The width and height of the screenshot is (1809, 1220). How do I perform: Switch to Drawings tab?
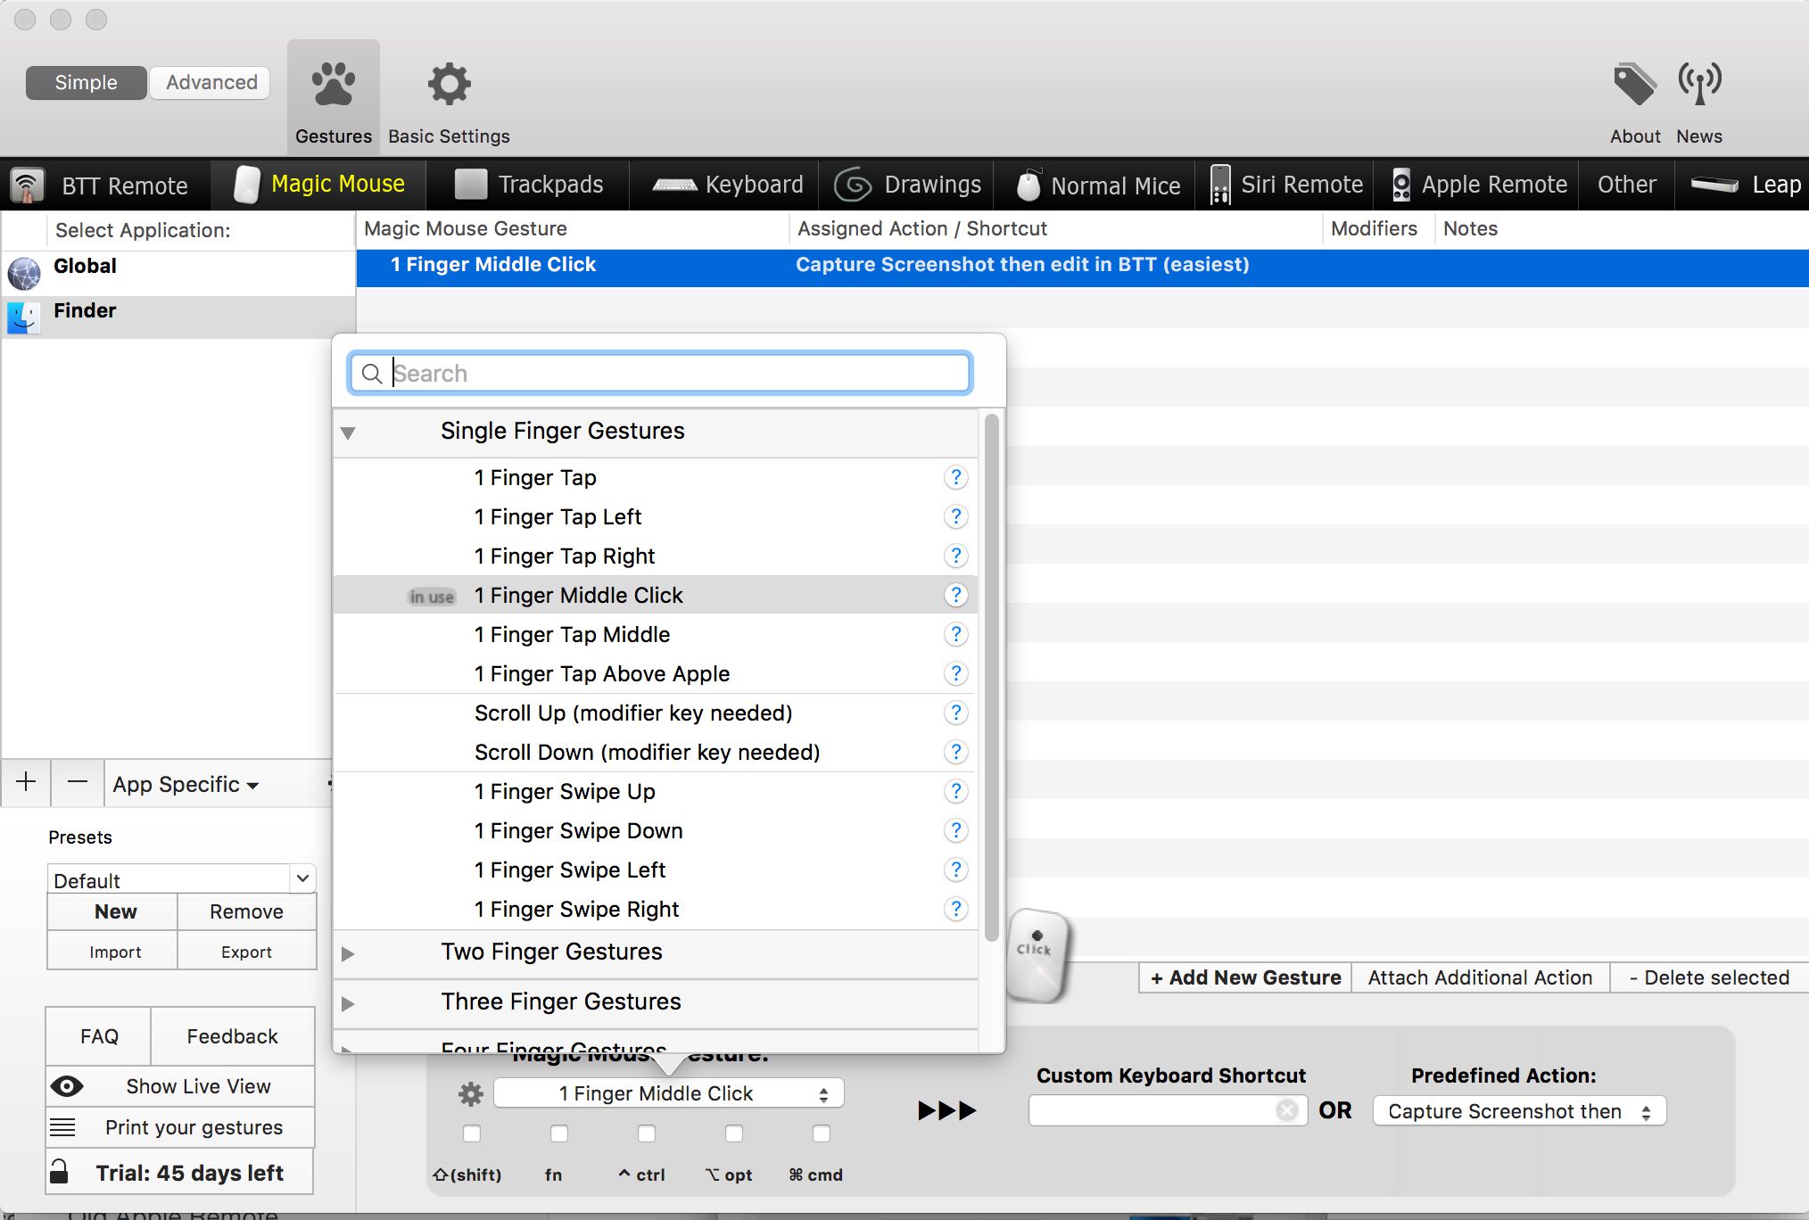(907, 185)
